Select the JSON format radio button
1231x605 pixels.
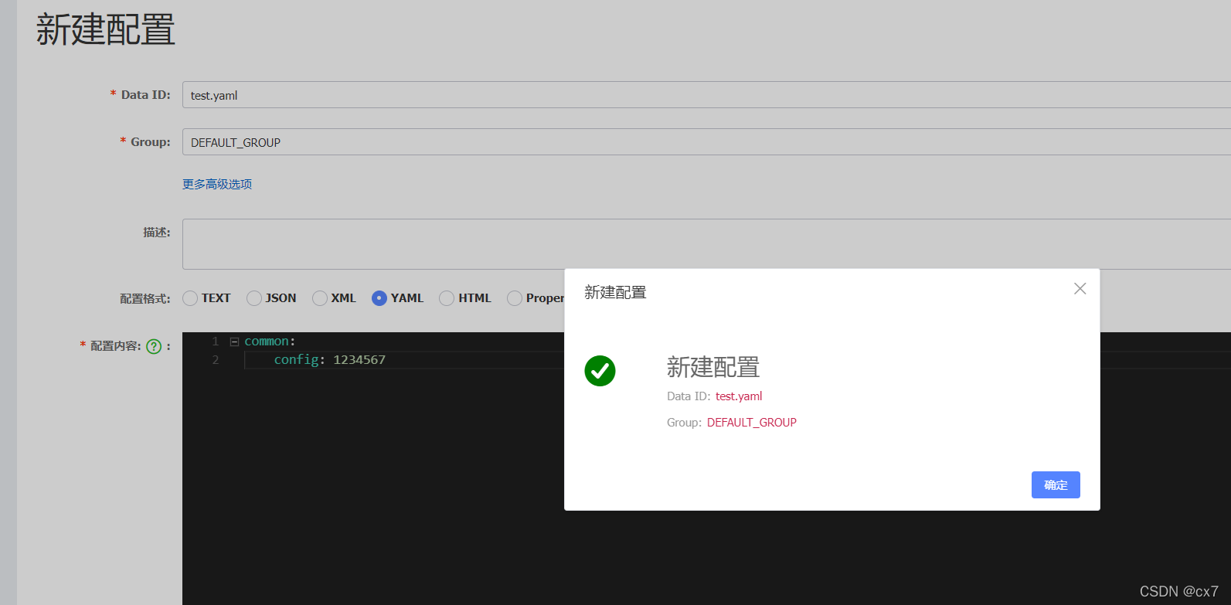[253, 298]
